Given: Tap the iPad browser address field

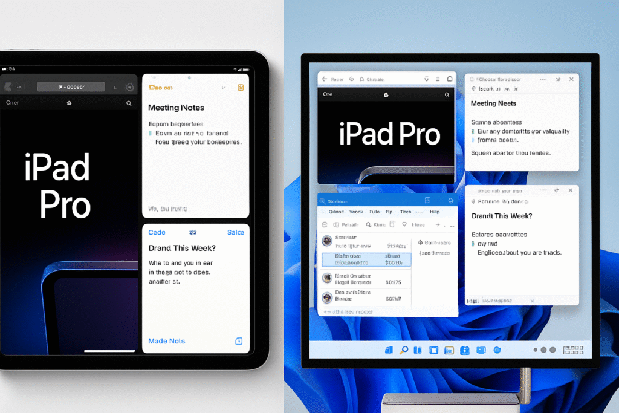Looking at the screenshot, I should click(71, 87).
